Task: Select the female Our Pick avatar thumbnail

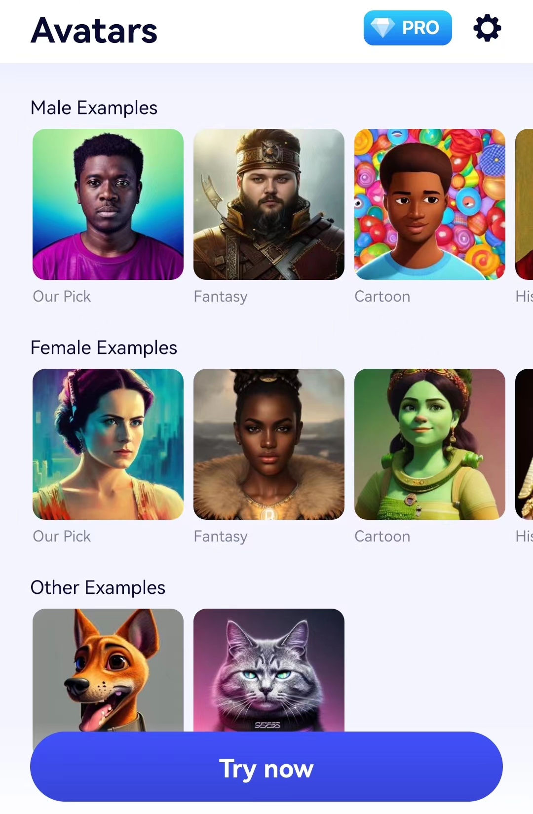Action: tap(108, 444)
